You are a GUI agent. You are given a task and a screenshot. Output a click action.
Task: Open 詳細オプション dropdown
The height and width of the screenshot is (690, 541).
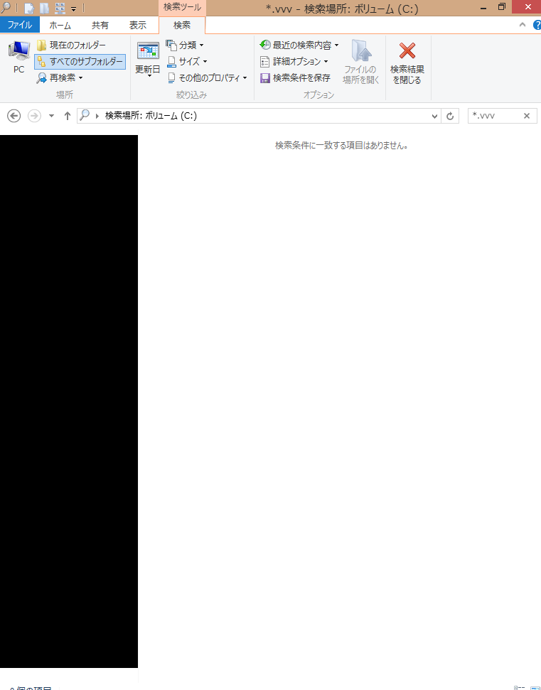click(x=294, y=62)
